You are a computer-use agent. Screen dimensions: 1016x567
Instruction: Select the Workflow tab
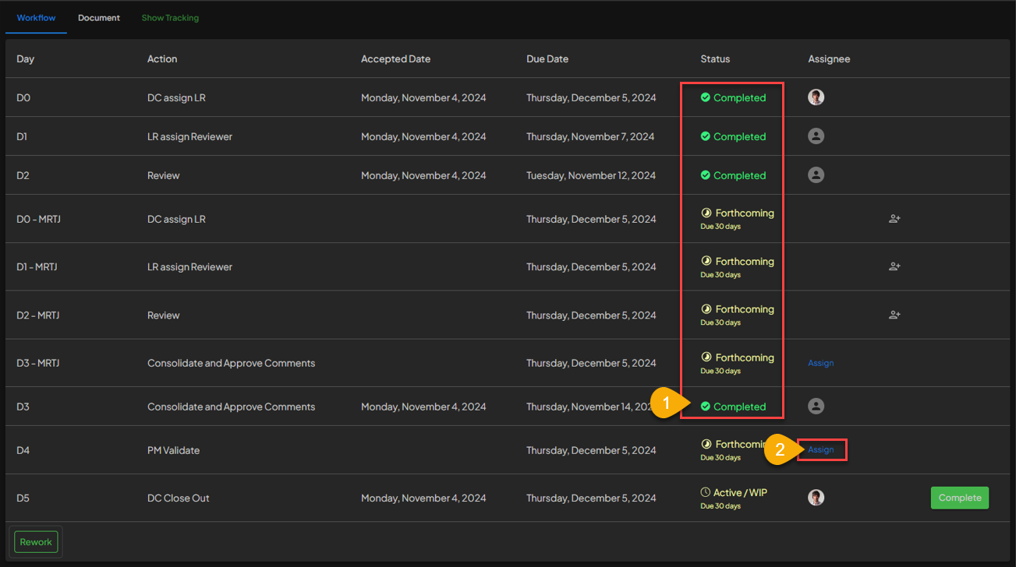[36, 18]
